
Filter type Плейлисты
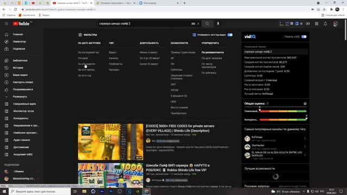click(x=115, y=64)
